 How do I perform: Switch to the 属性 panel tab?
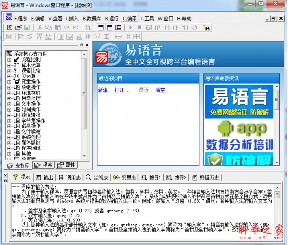[x=66, y=165]
